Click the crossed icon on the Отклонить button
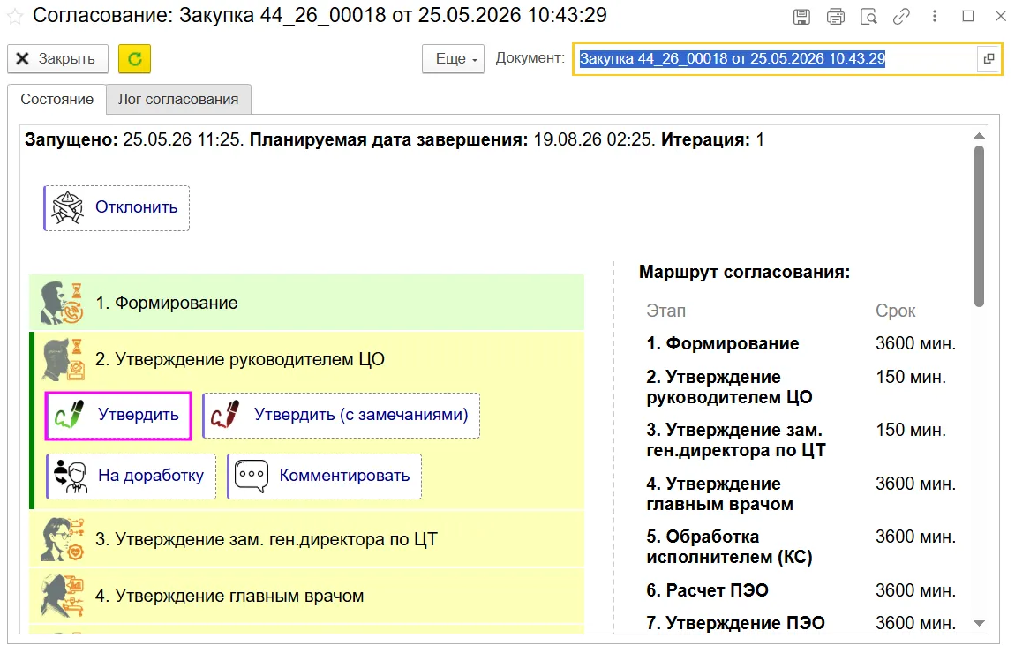Screen dimensions: 1015x653 (x=67, y=207)
